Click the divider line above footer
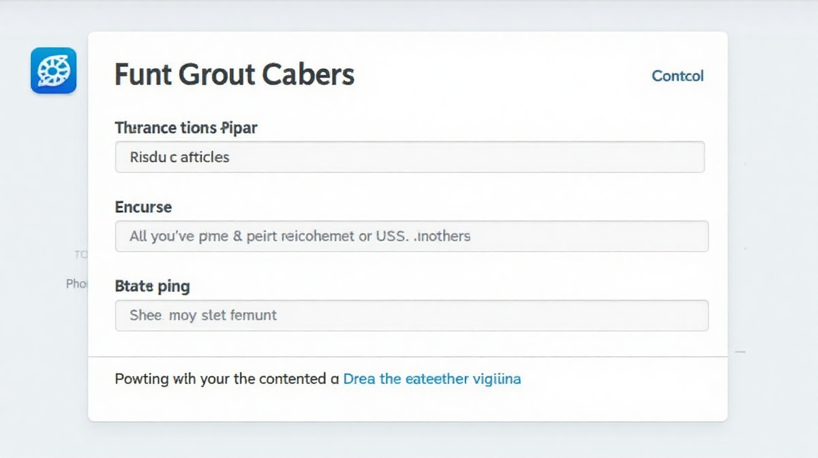The image size is (818, 458). [408, 356]
